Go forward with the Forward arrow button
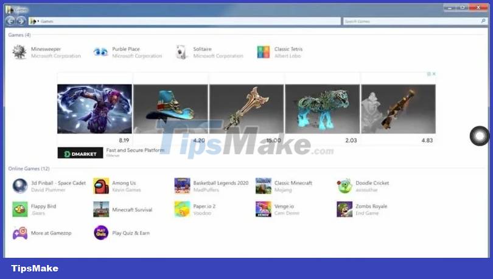The width and height of the screenshot is (493, 279). click(21, 21)
